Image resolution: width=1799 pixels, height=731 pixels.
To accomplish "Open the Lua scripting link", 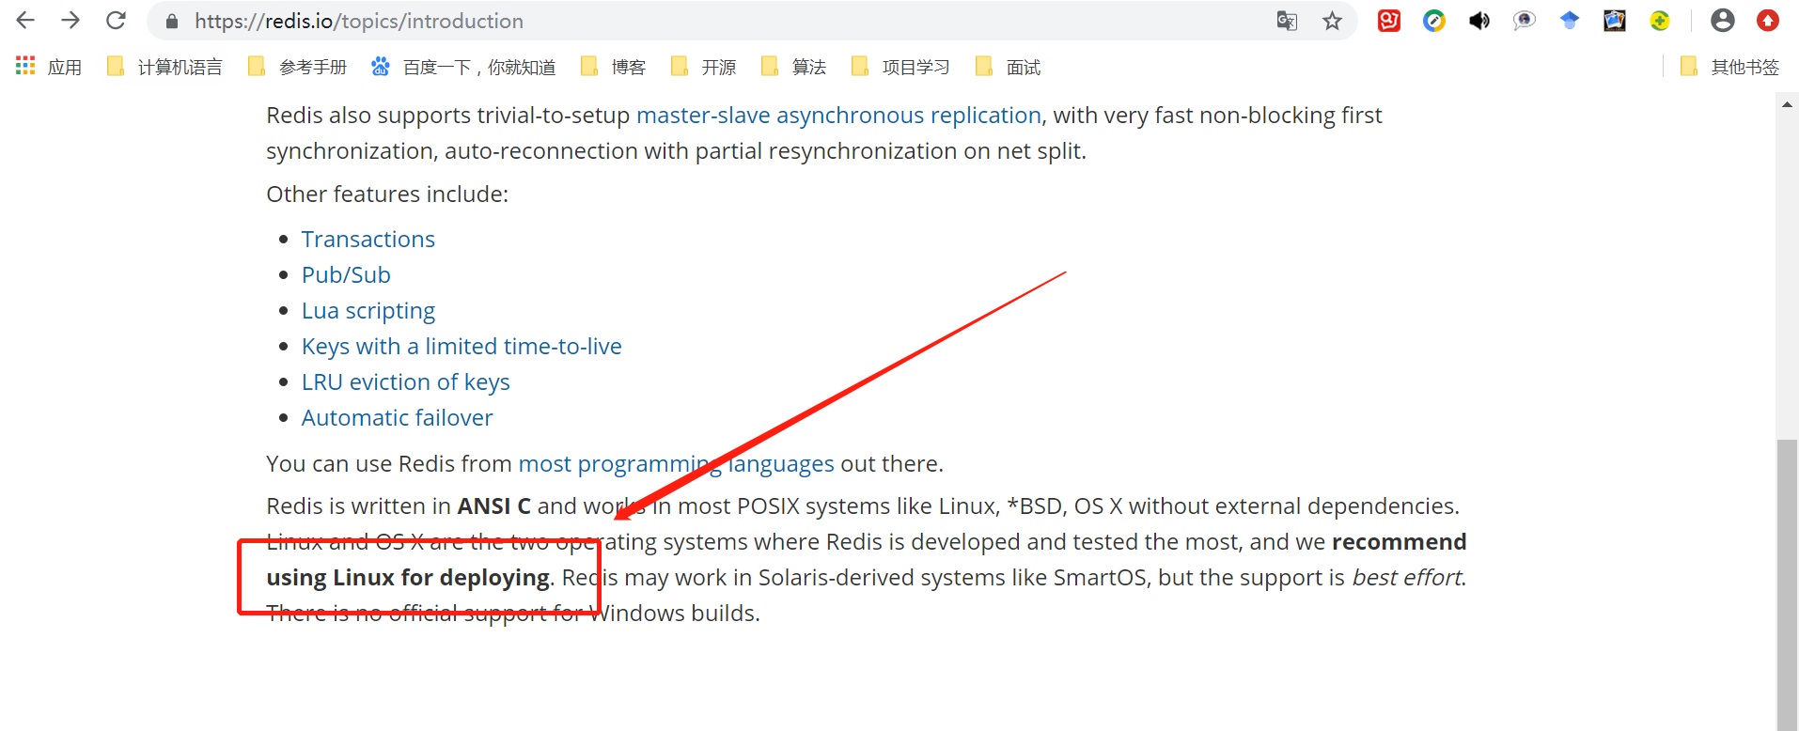I will [x=368, y=311].
